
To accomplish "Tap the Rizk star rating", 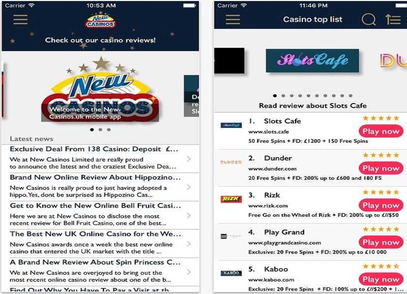I will pyautogui.click(x=381, y=192).
